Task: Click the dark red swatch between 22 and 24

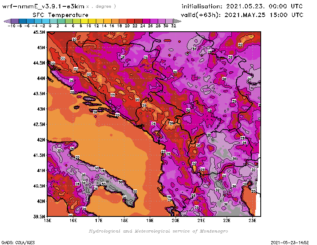Action: [x=138, y=21]
